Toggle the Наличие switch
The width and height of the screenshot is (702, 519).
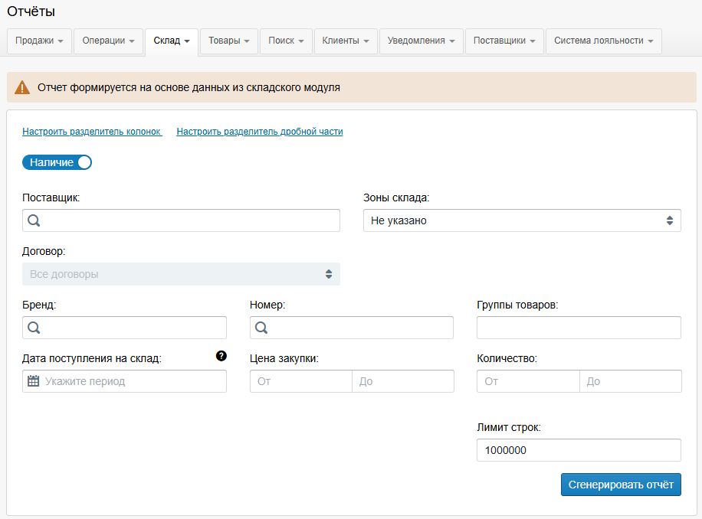[x=57, y=162]
